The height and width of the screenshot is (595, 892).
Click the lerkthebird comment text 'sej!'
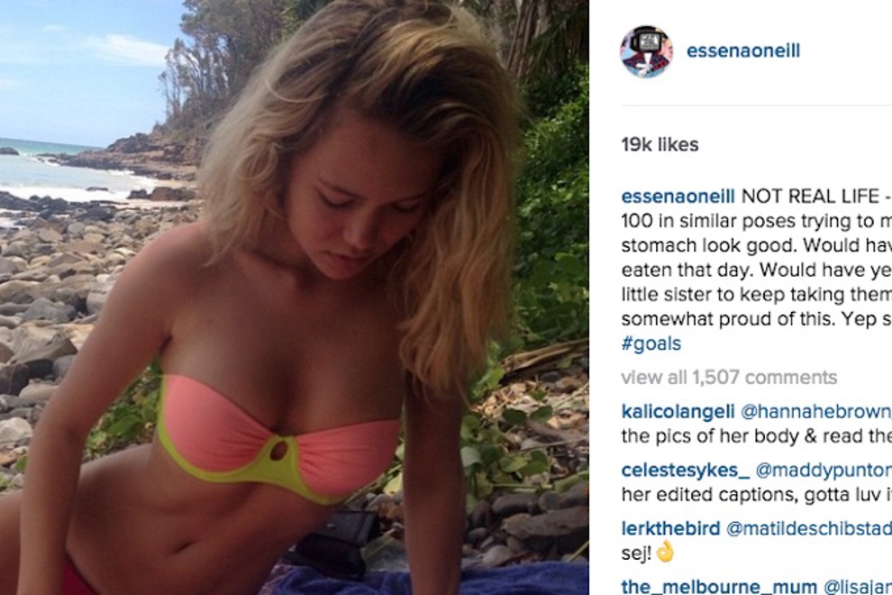(636, 553)
